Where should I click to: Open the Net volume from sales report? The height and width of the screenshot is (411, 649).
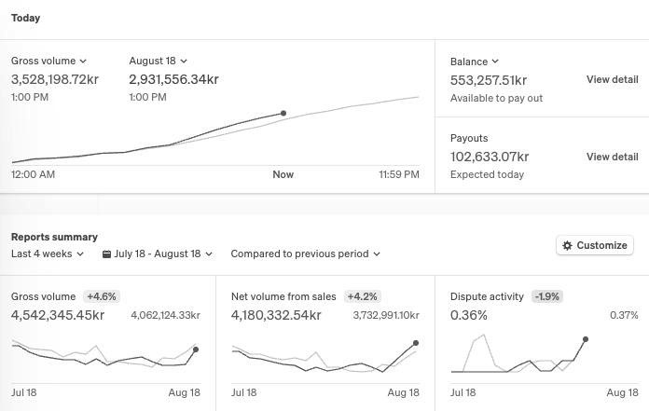click(x=283, y=297)
